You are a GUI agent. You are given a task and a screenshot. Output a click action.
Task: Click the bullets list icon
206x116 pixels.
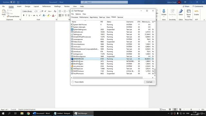(60, 11)
